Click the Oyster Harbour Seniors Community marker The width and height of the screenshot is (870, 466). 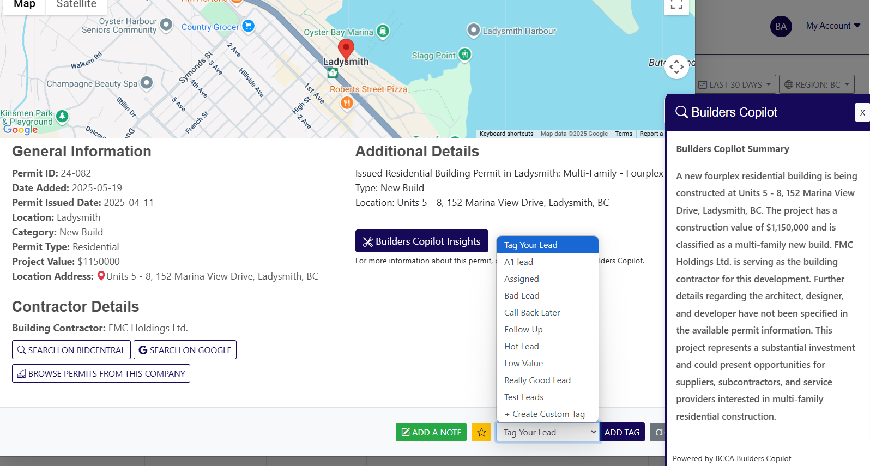pyautogui.click(x=166, y=25)
